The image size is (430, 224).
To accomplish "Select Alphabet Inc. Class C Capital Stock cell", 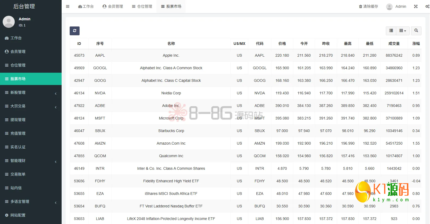I will coord(171,80).
